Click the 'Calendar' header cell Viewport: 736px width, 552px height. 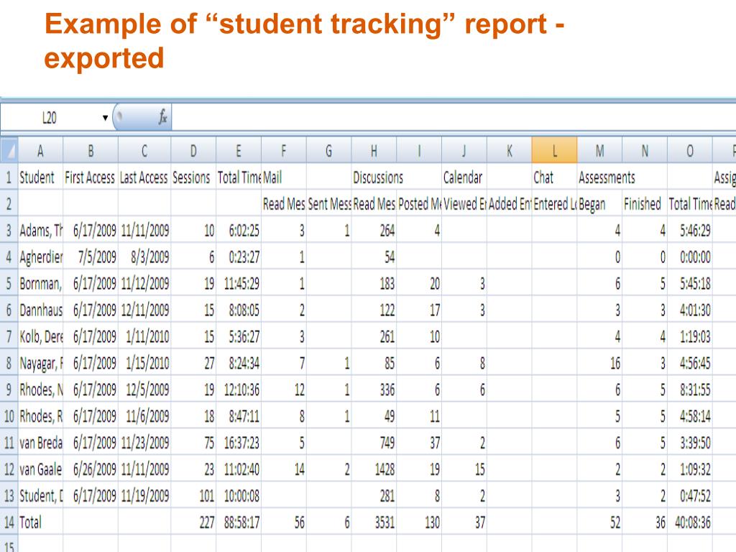[464, 177]
